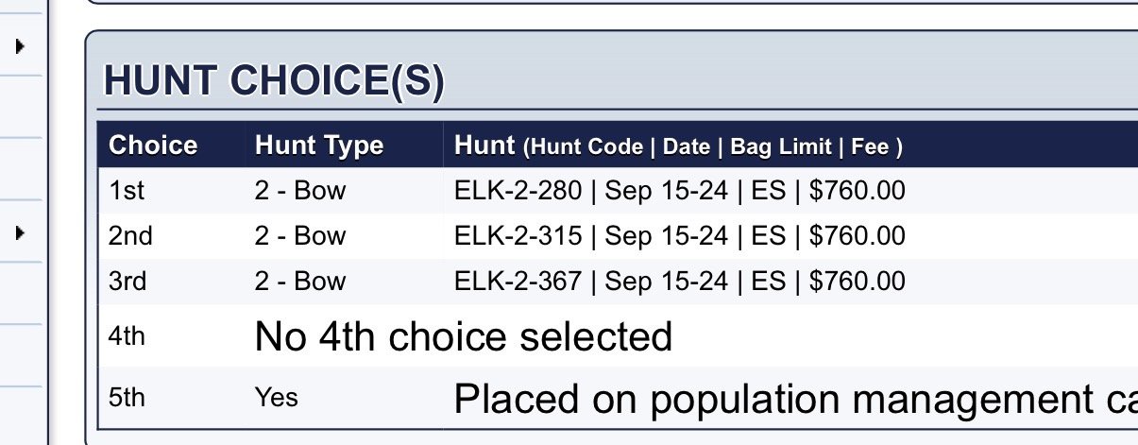The width and height of the screenshot is (1138, 445).
Task: Select the 3rd choice cell
Action: click(x=128, y=282)
